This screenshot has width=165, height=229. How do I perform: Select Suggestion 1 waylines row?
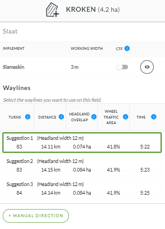click(82, 143)
